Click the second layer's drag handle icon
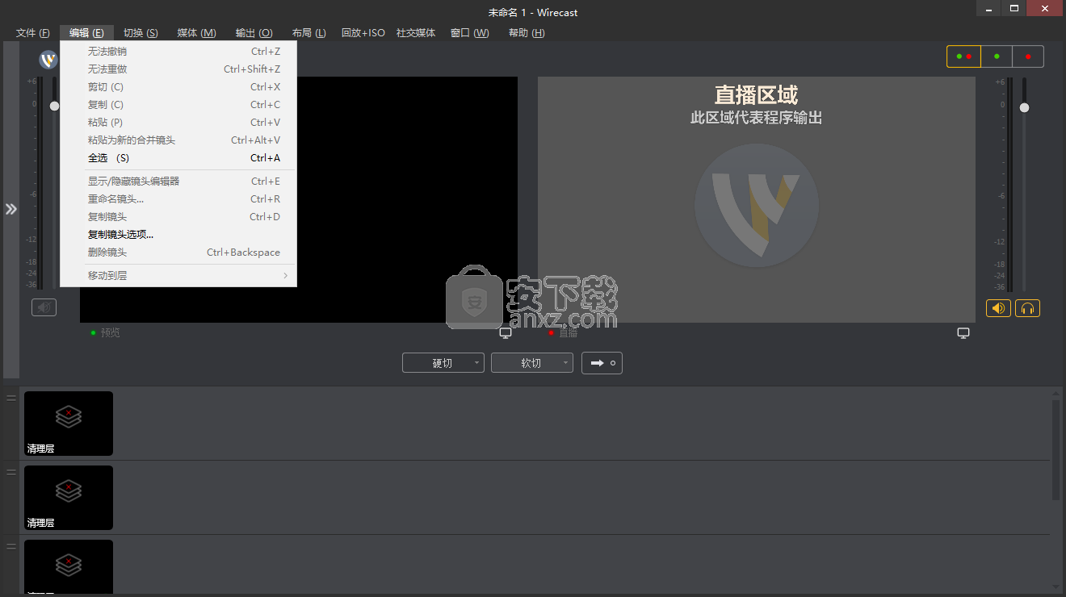This screenshot has height=597, width=1066. (11, 472)
